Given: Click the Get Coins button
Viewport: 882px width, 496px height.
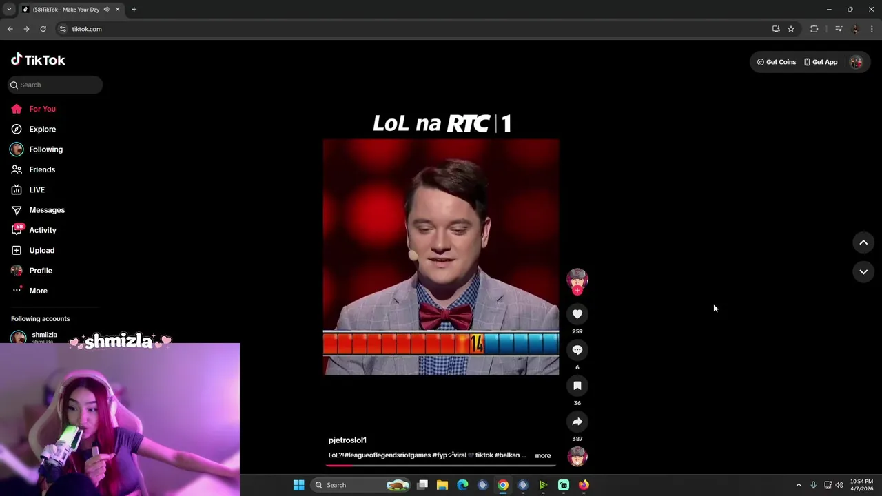Looking at the screenshot, I should click(x=777, y=62).
